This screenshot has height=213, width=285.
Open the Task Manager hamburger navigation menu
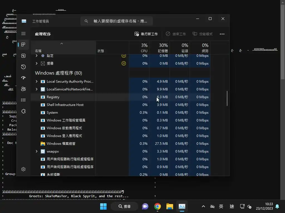[23, 34]
